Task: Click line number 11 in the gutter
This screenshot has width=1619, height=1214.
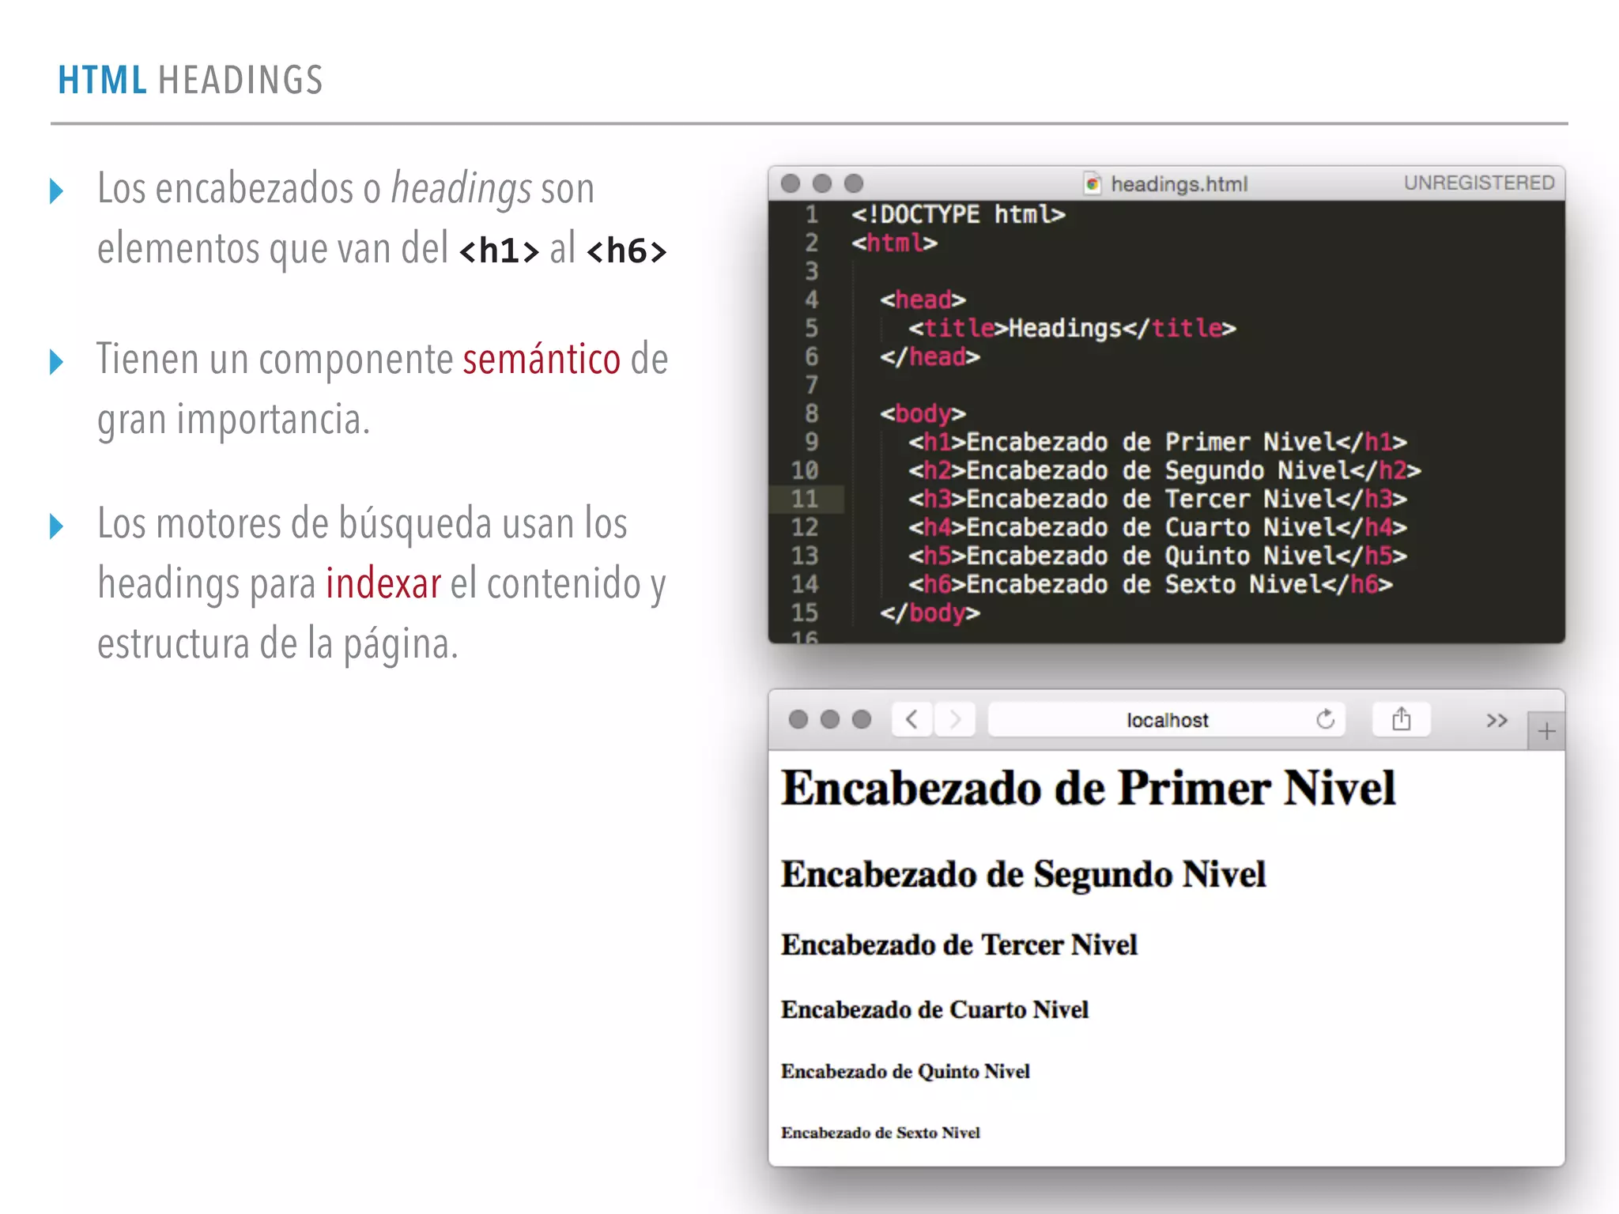Action: tap(805, 499)
